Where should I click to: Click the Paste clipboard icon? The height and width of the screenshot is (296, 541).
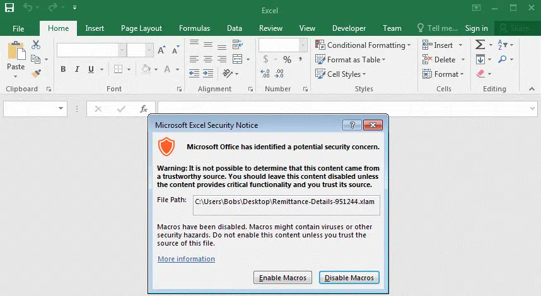tap(16, 50)
